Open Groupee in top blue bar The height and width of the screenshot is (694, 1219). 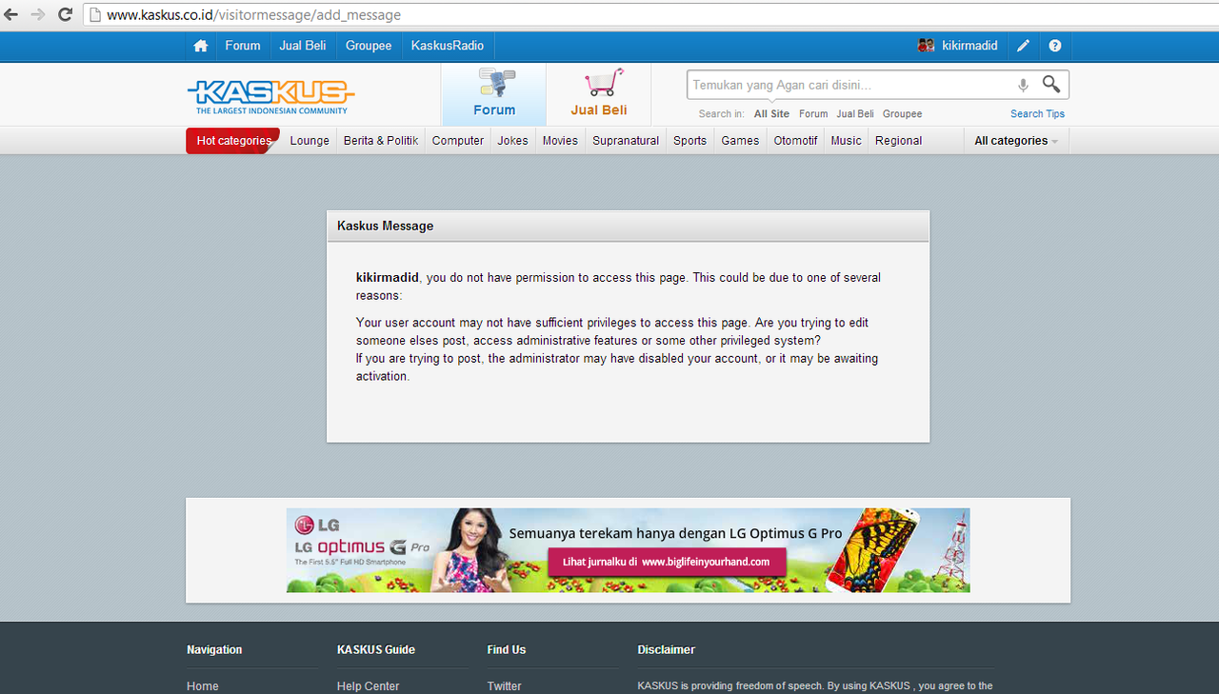pyautogui.click(x=369, y=46)
